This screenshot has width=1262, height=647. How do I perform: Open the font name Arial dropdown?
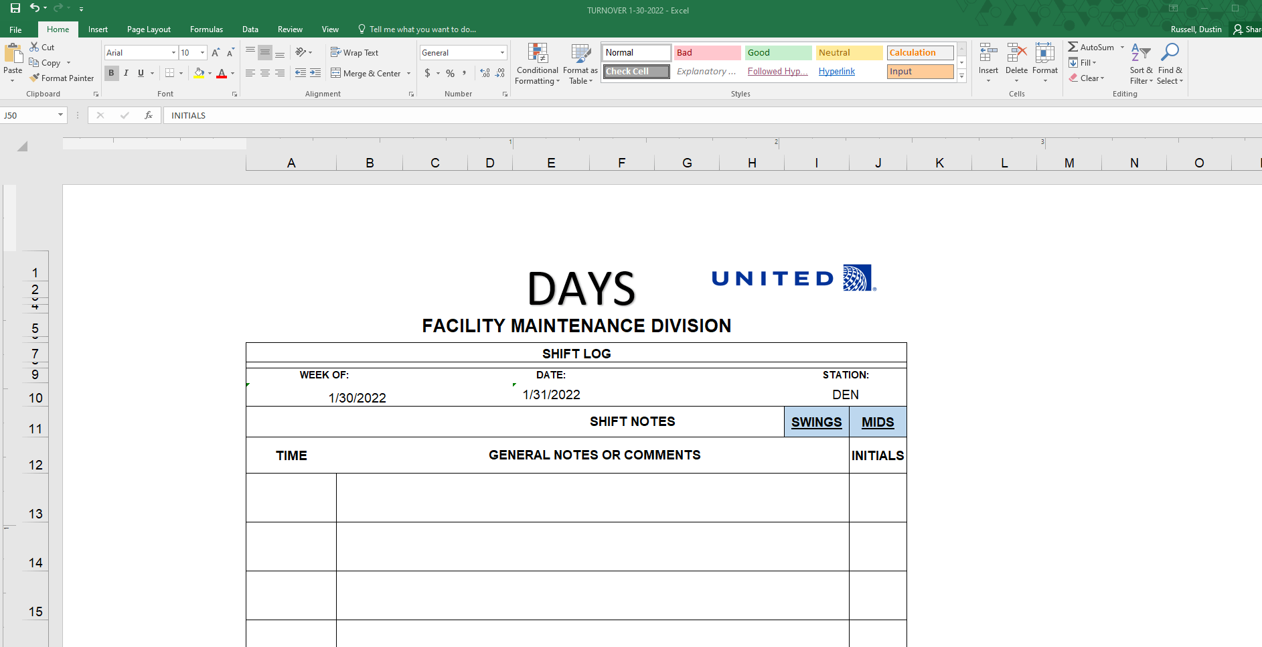coord(173,52)
